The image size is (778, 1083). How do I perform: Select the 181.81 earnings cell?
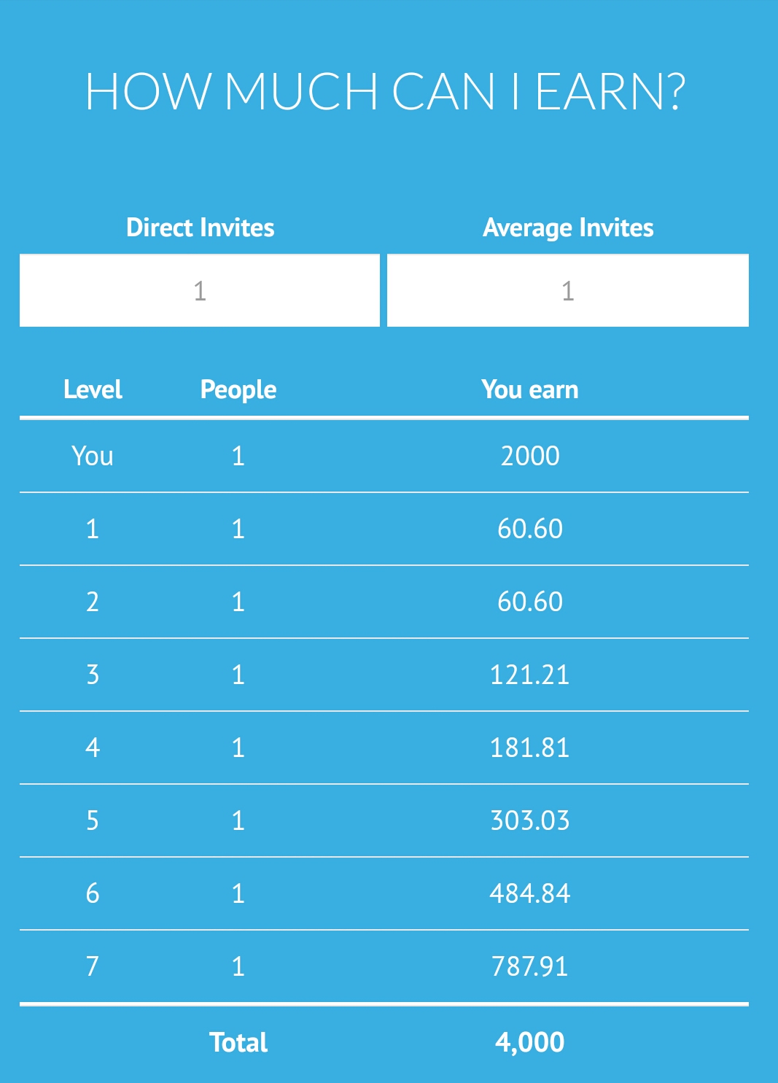(x=530, y=748)
